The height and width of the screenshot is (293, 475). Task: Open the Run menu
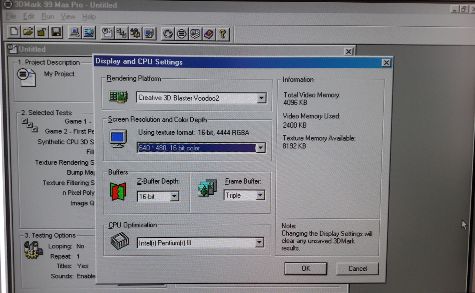[47, 17]
